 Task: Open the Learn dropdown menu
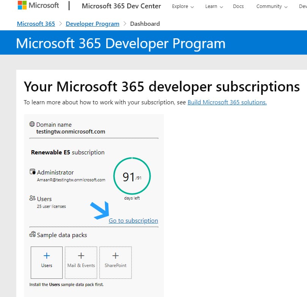[x=213, y=6]
